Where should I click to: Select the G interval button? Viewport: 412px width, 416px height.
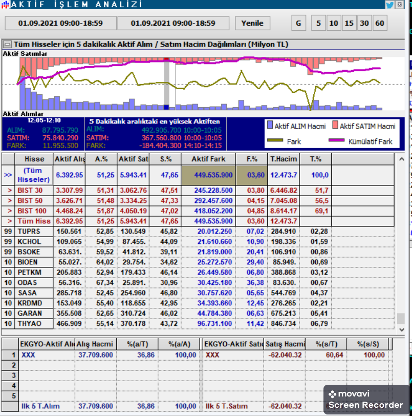pyautogui.click(x=298, y=24)
